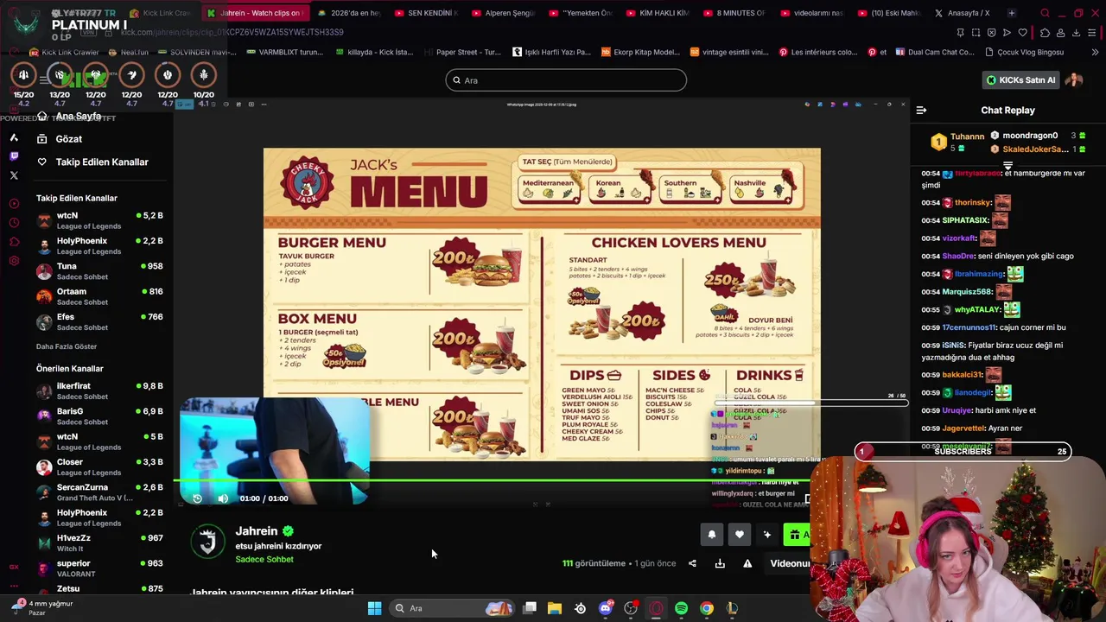1106x622 pixels.
Task: Open the Ana Sayfa link
Action: tap(79, 116)
